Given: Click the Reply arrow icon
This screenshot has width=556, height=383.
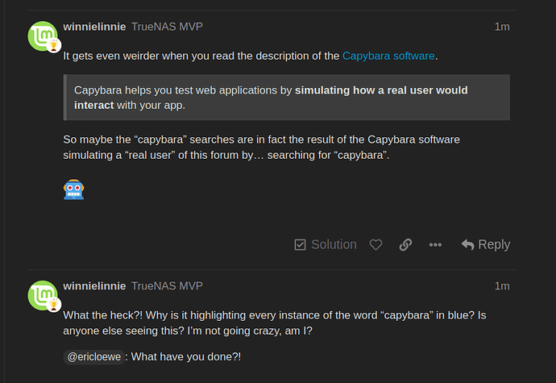Looking at the screenshot, I should pyautogui.click(x=467, y=244).
